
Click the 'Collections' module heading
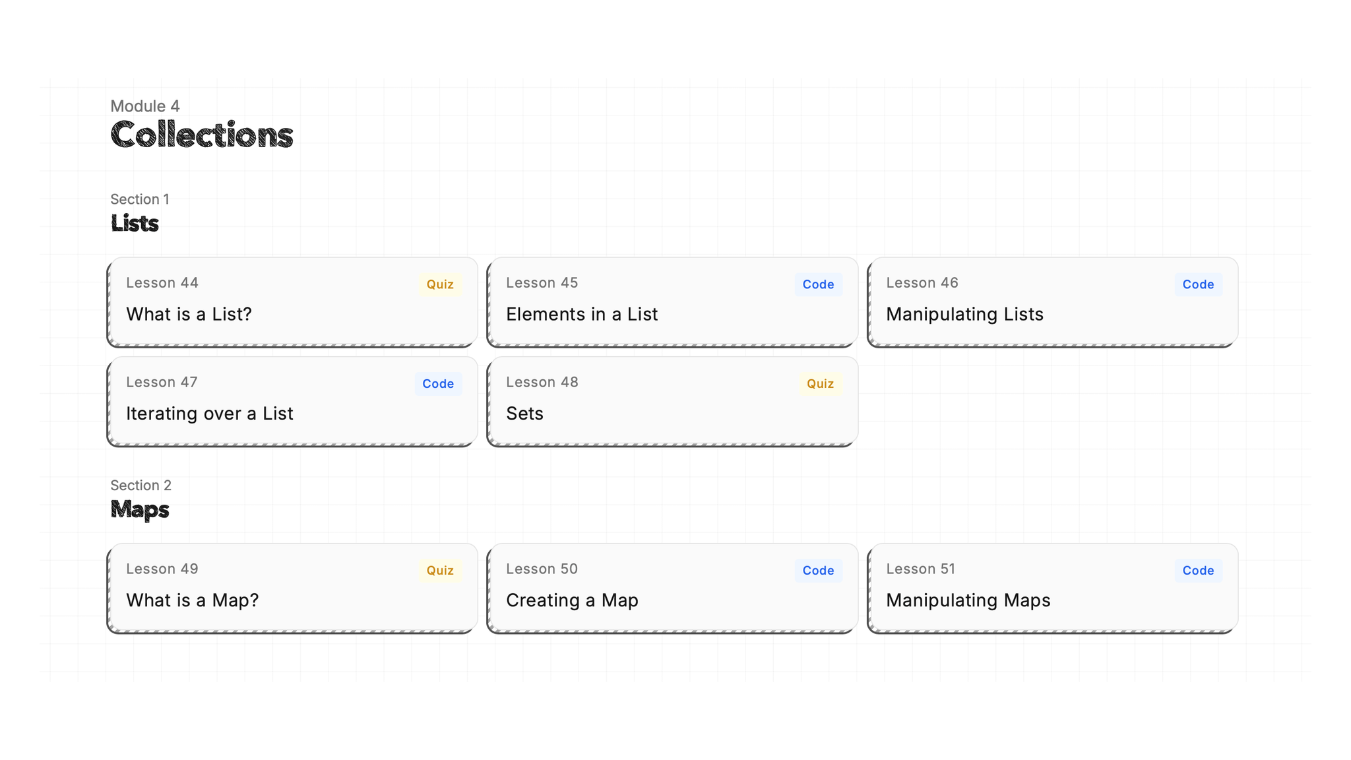point(201,135)
